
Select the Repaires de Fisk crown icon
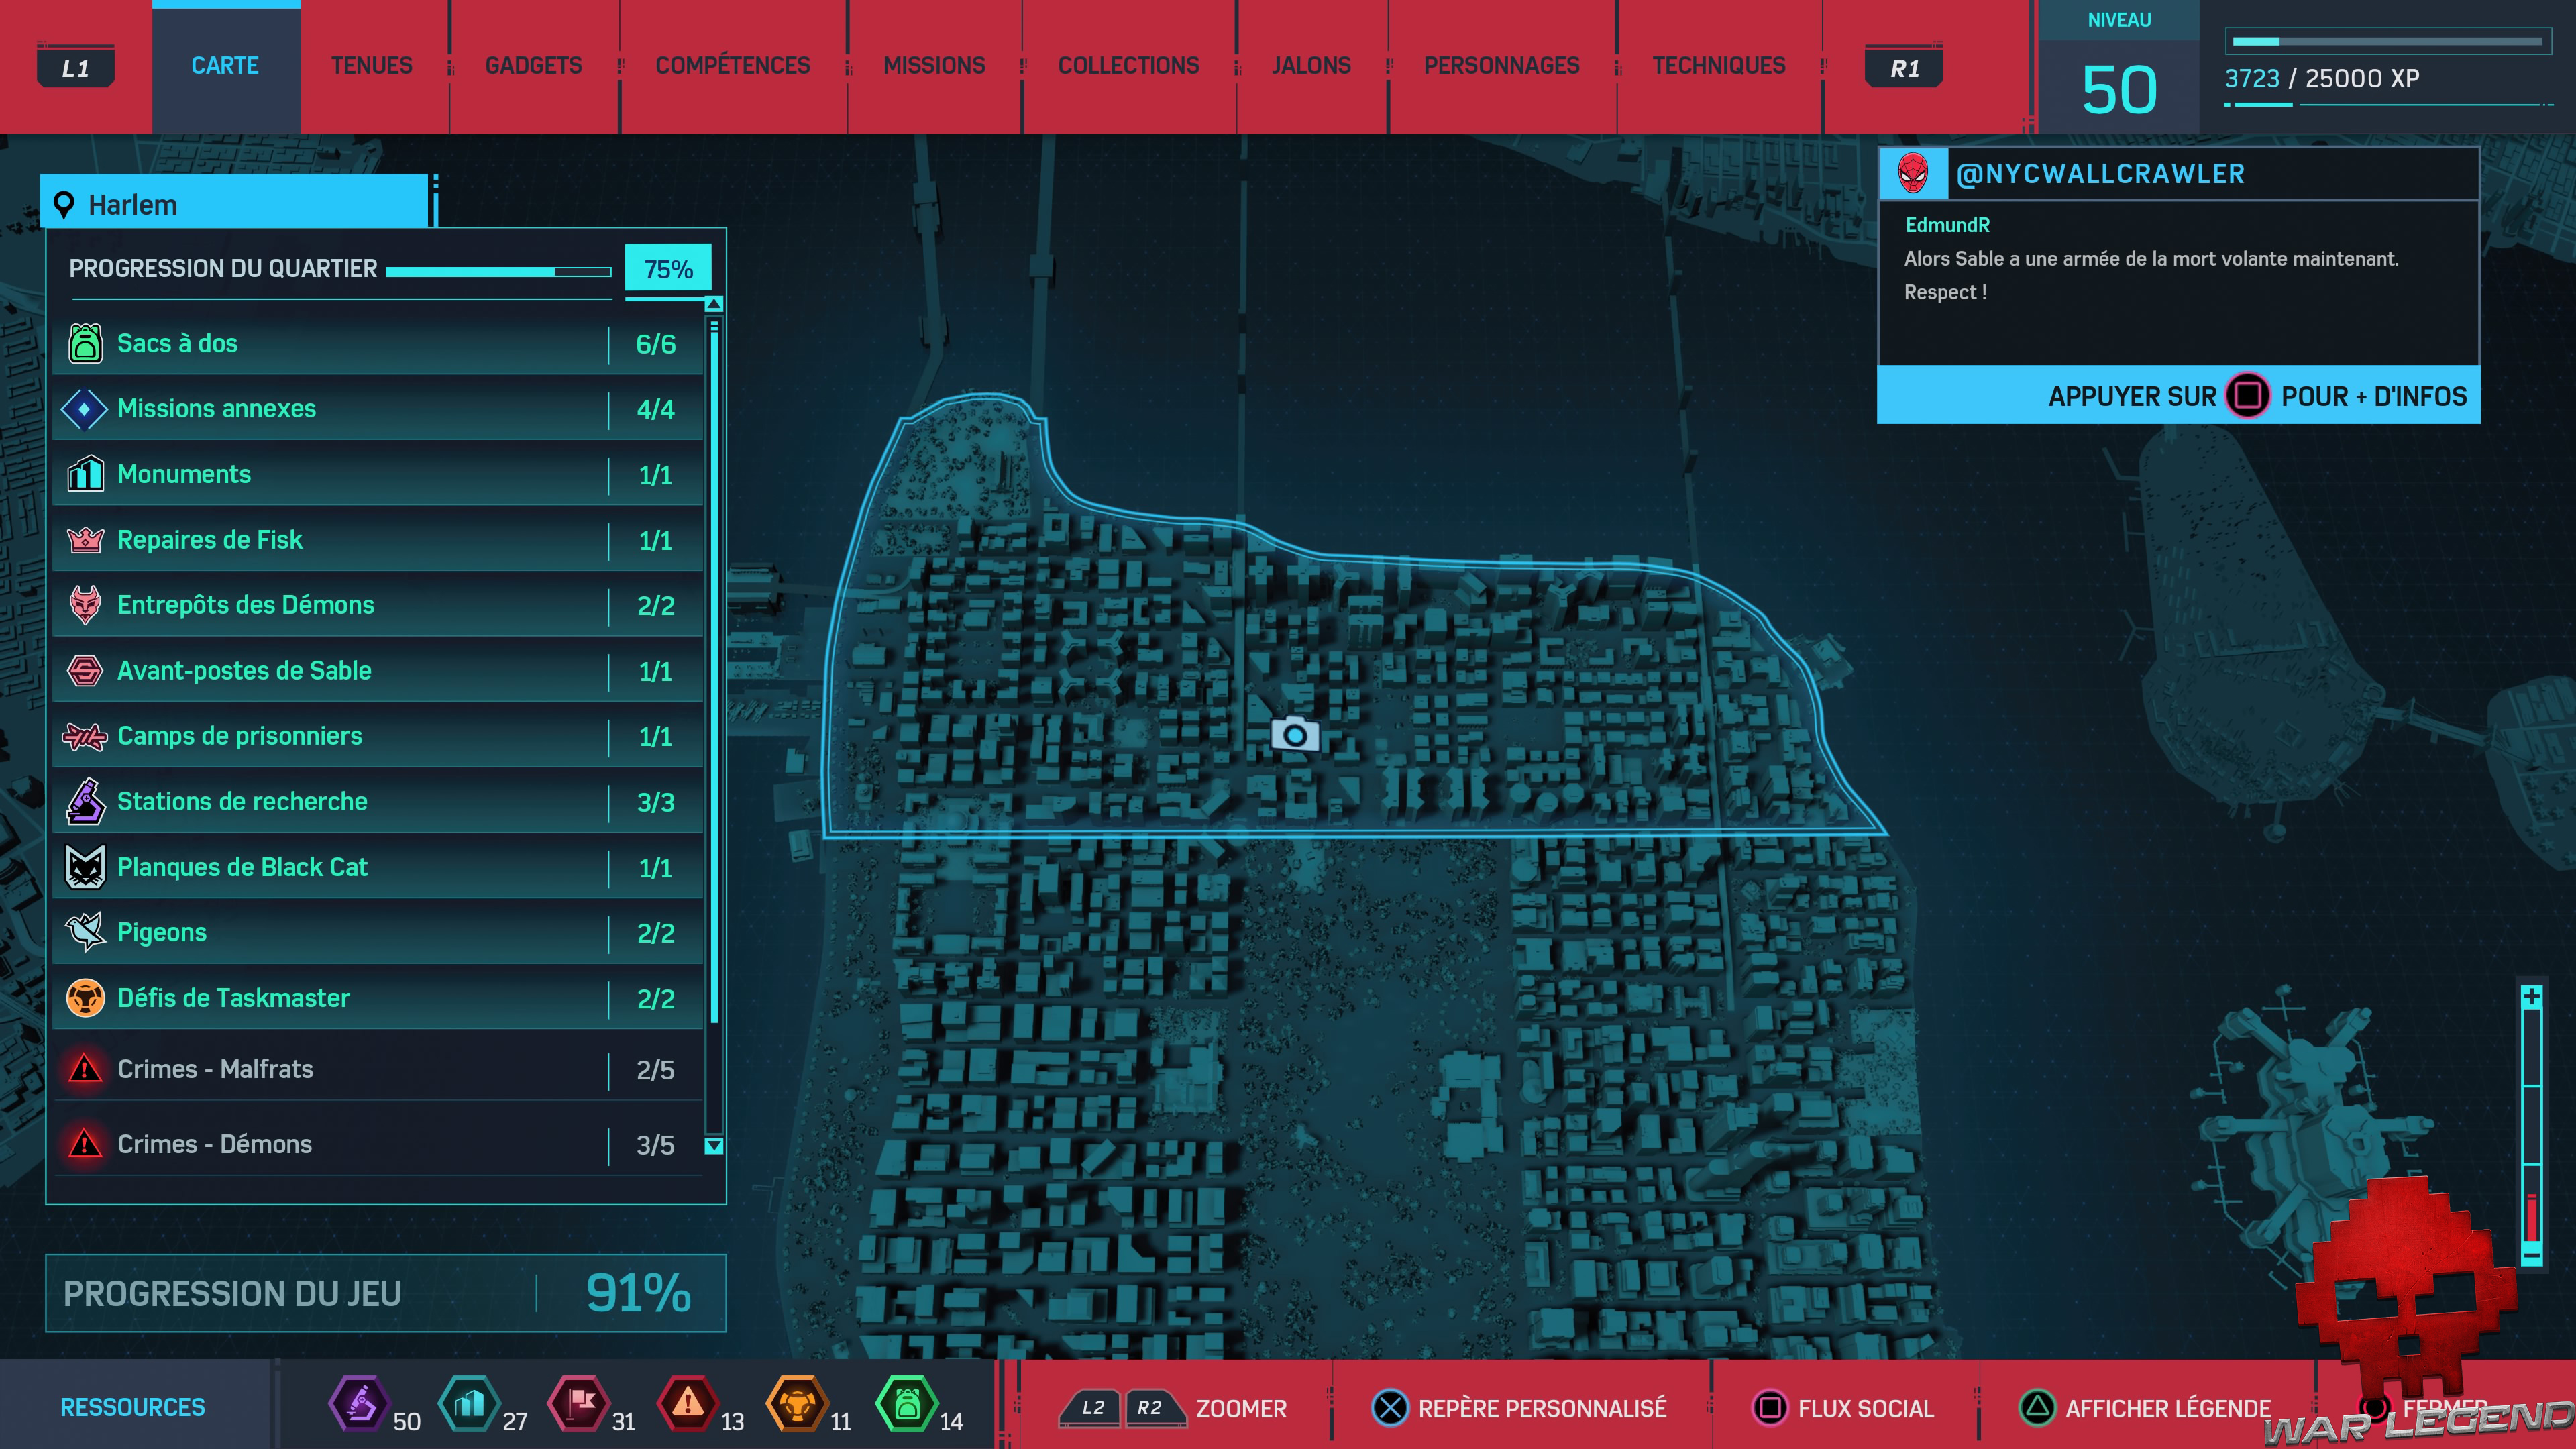click(x=85, y=540)
